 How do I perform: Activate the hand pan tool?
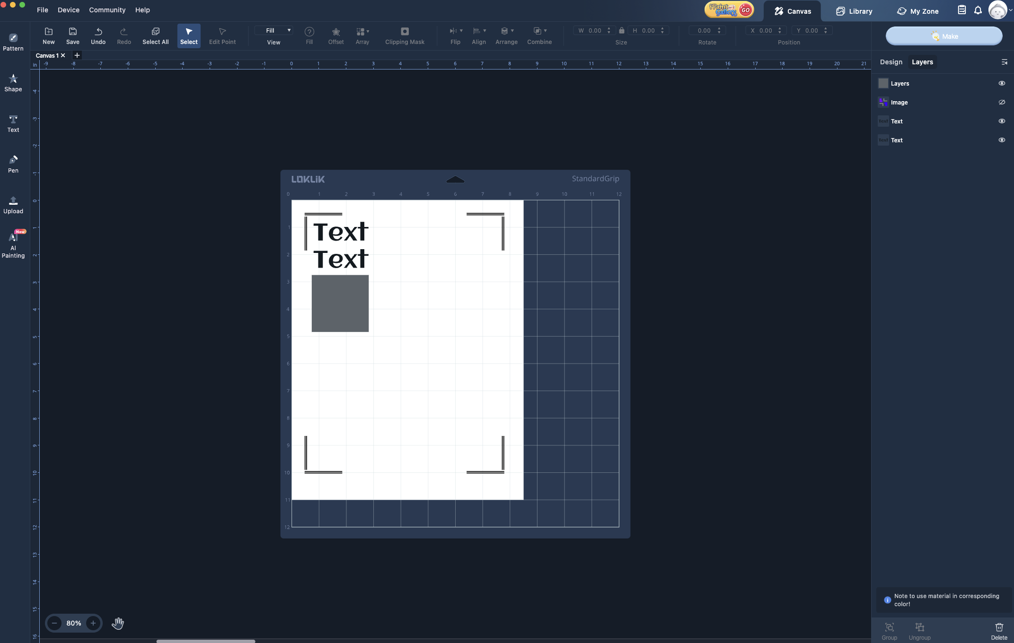click(x=118, y=623)
